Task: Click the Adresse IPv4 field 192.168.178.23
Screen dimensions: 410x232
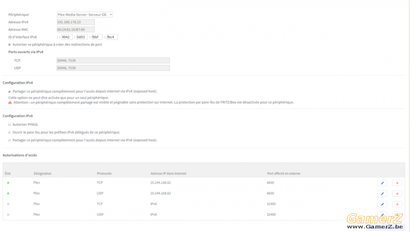Action: (x=76, y=22)
